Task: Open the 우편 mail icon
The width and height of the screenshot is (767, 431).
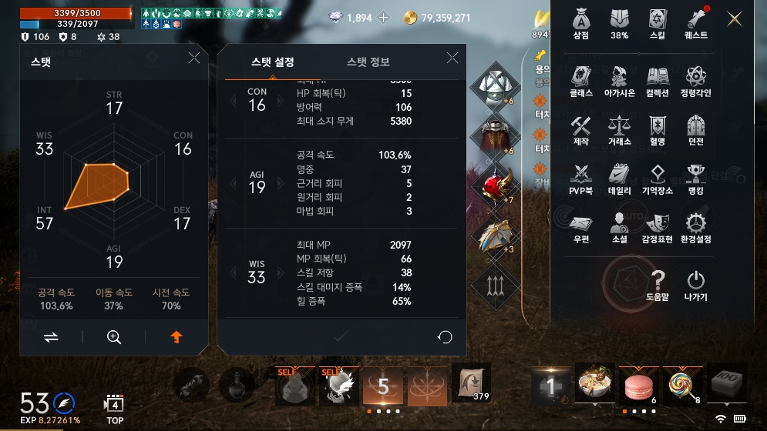Action: coord(580,229)
